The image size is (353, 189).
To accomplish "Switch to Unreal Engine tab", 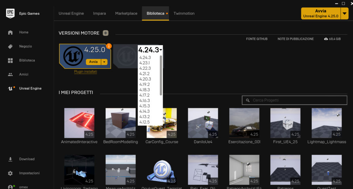I will (71, 13).
